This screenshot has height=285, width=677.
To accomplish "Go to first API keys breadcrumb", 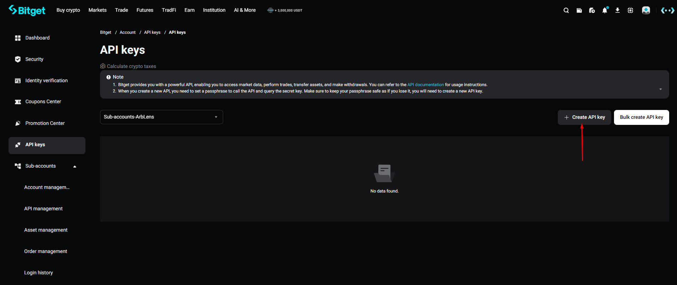I will [x=152, y=32].
